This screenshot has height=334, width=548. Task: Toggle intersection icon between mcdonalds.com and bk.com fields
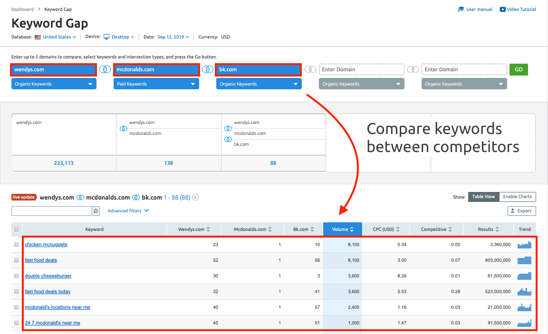[208, 69]
